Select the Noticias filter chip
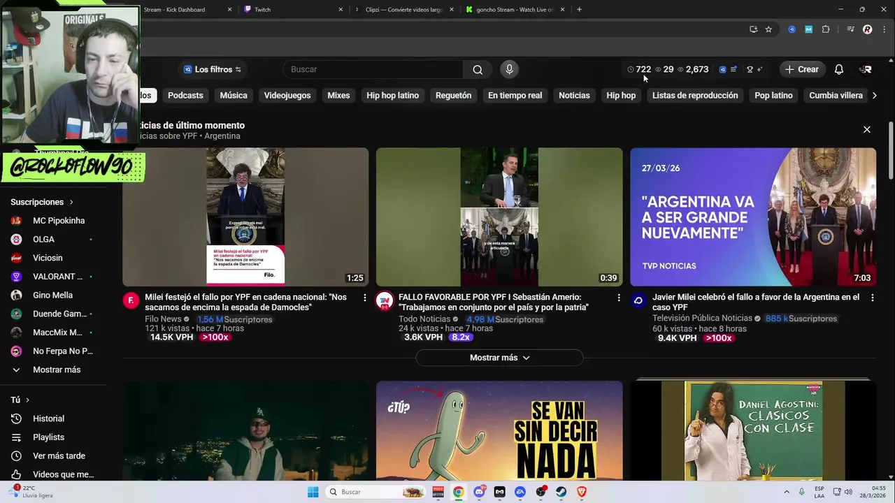 pos(574,95)
